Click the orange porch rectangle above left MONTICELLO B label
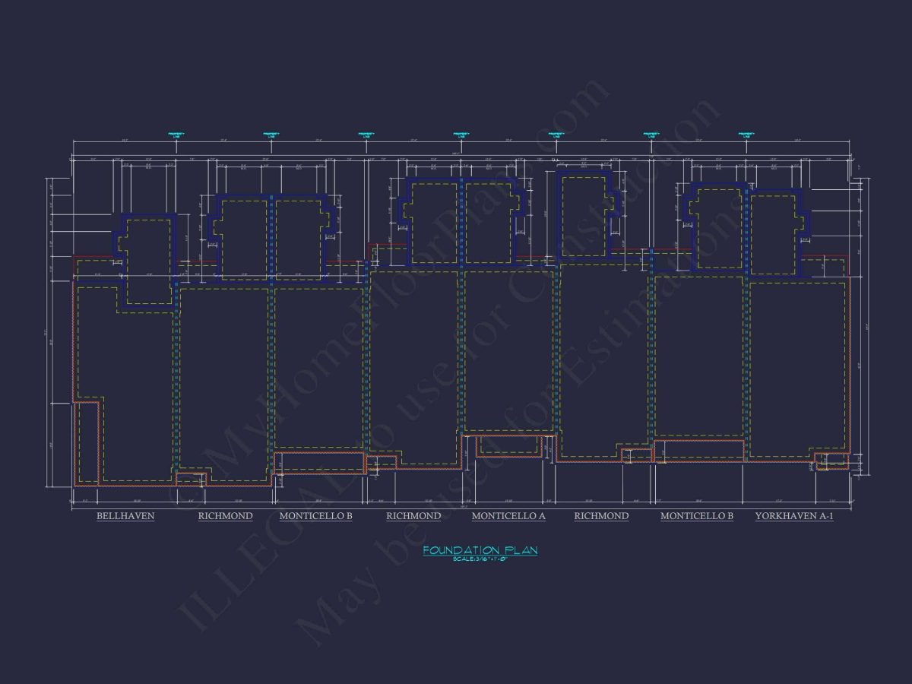This screenshot has width=912, height=684. click(320, 462)
